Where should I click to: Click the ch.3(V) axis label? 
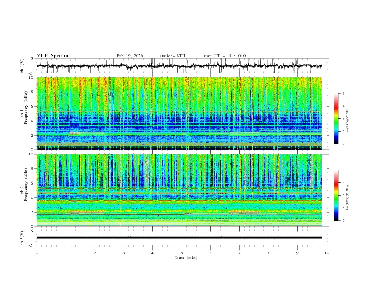point(23,237)
